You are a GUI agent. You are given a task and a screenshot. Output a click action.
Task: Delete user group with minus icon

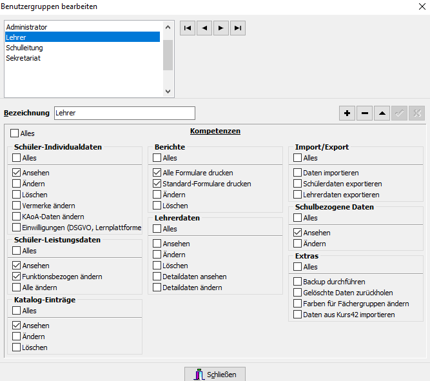(365, 113)
